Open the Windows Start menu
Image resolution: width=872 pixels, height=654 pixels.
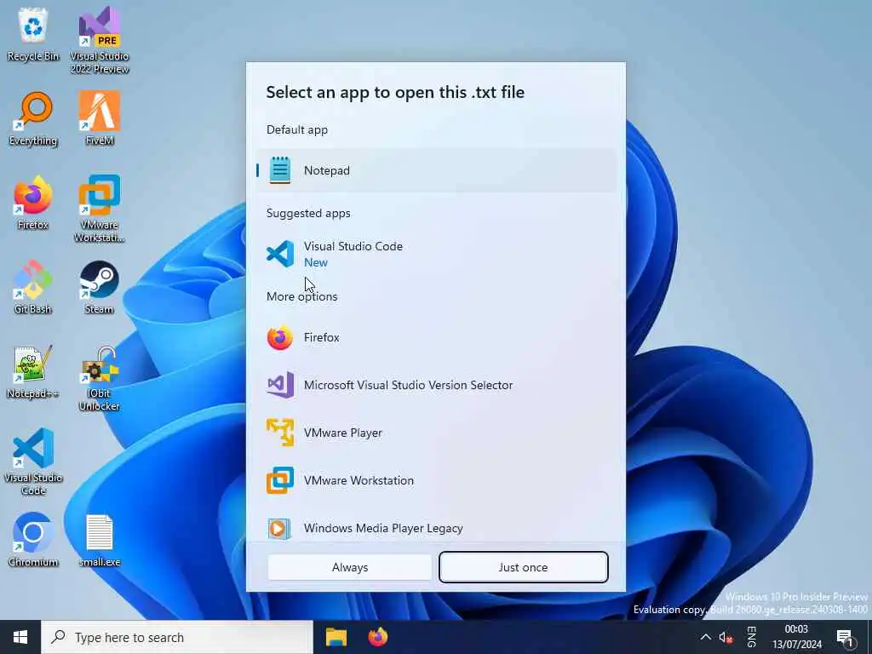(x=20, y=637)
